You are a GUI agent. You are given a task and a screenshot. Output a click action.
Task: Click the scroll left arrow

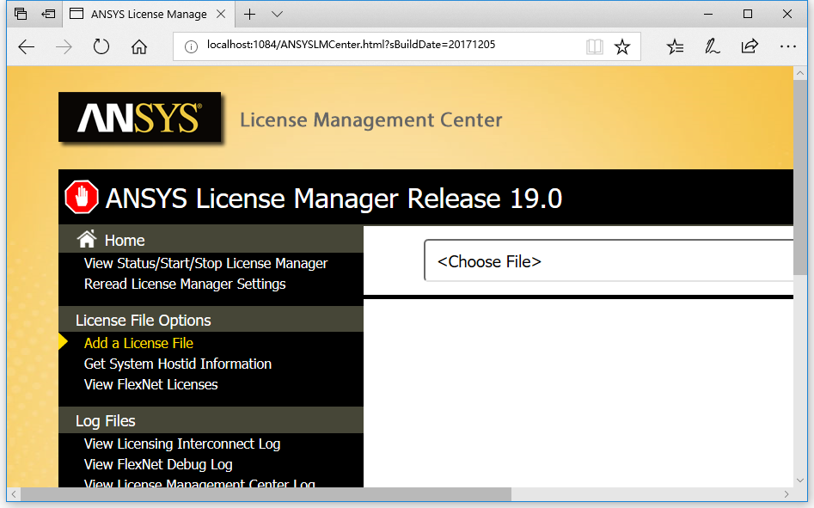tap(14, 494)
